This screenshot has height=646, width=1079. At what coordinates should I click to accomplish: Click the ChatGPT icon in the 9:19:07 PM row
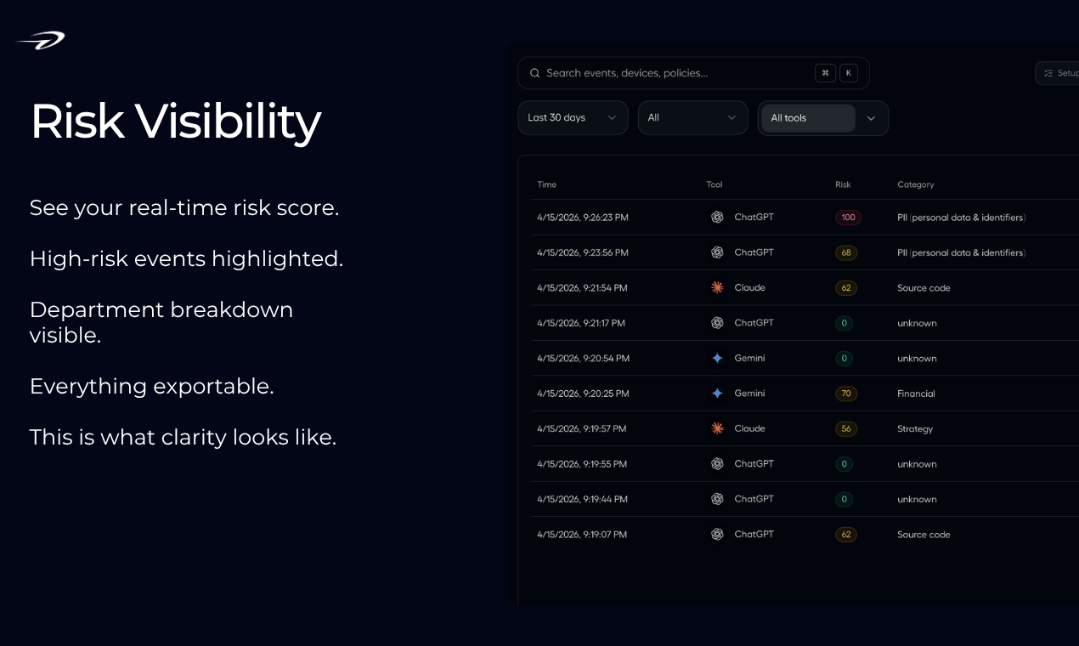tap(717, 535)
